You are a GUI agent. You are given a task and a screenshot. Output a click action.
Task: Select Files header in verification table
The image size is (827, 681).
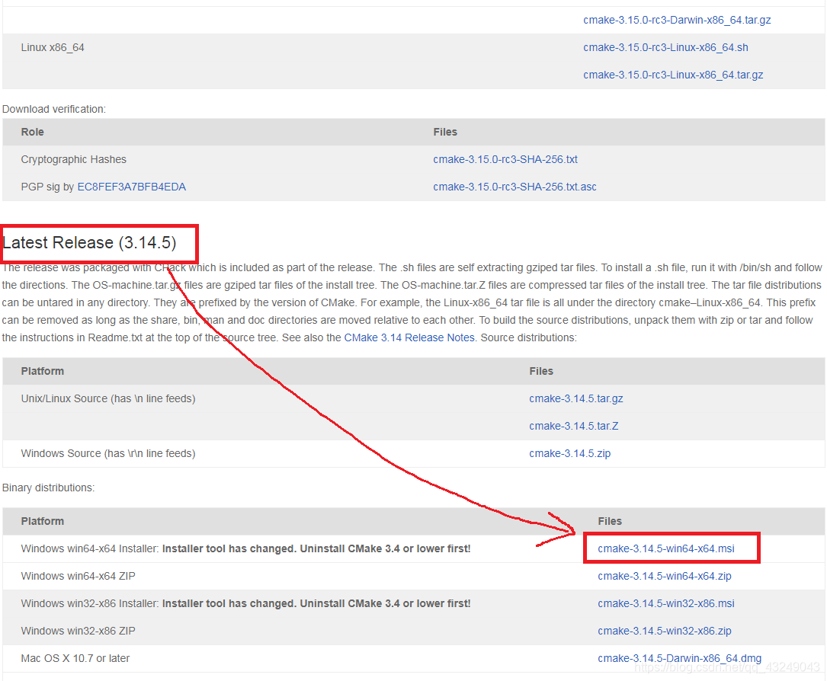click(445, 132)
